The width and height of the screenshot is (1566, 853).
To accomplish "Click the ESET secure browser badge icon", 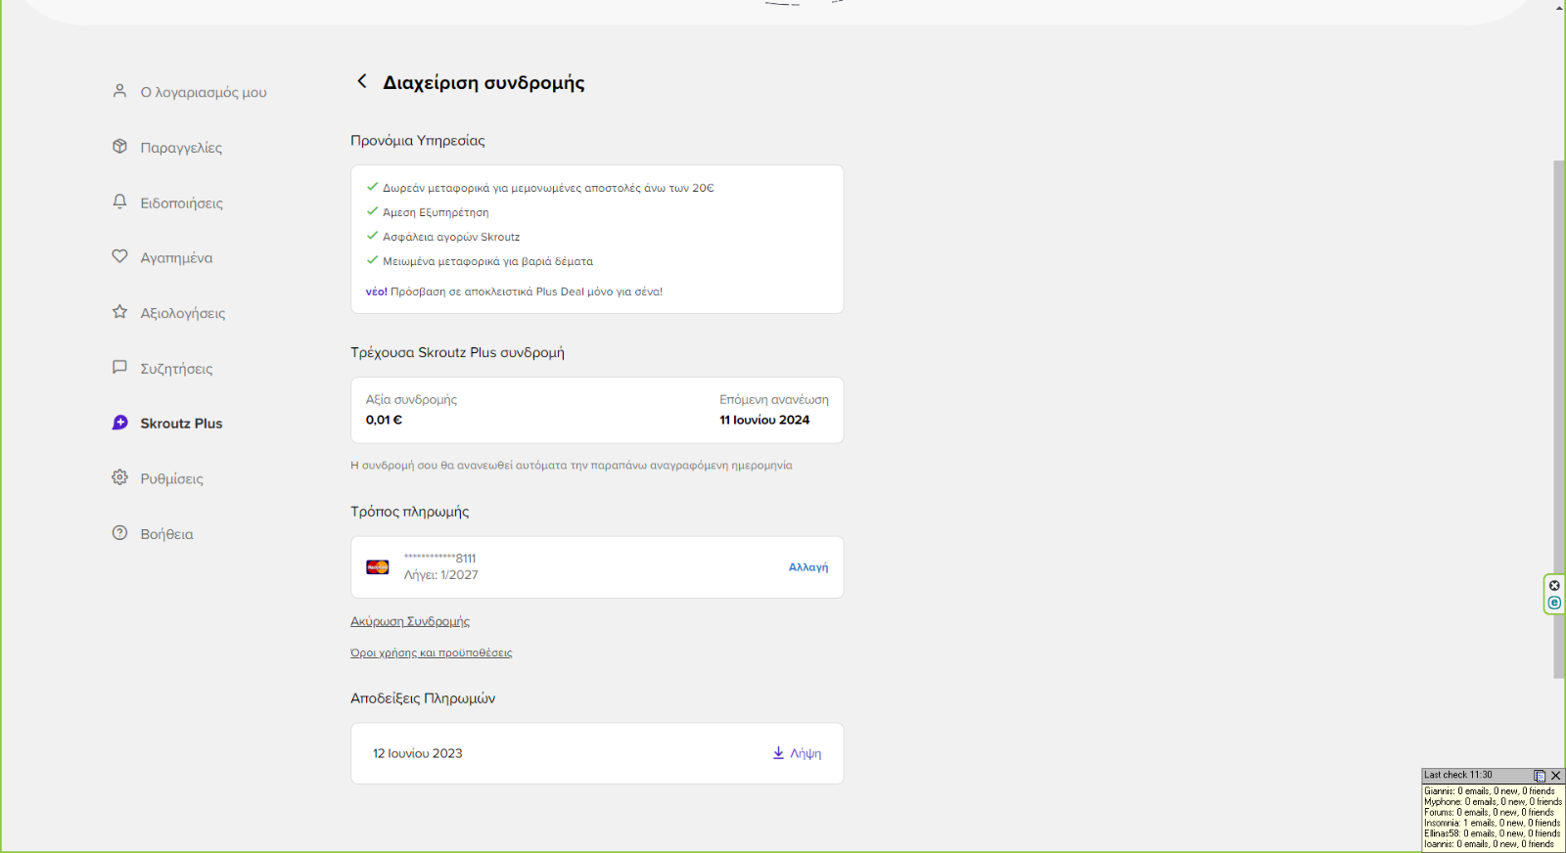I will 1554,603.
